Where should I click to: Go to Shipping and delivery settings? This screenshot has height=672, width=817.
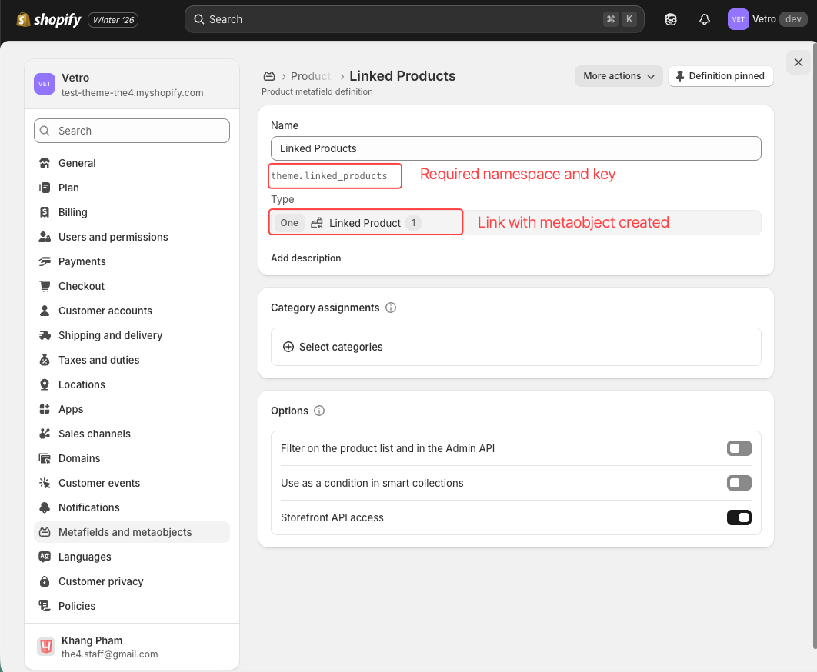110,335
